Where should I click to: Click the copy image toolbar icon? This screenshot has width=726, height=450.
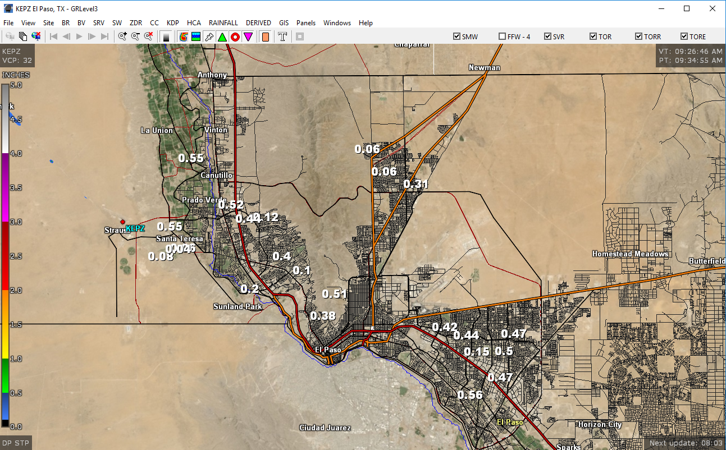tap(23, 36)
